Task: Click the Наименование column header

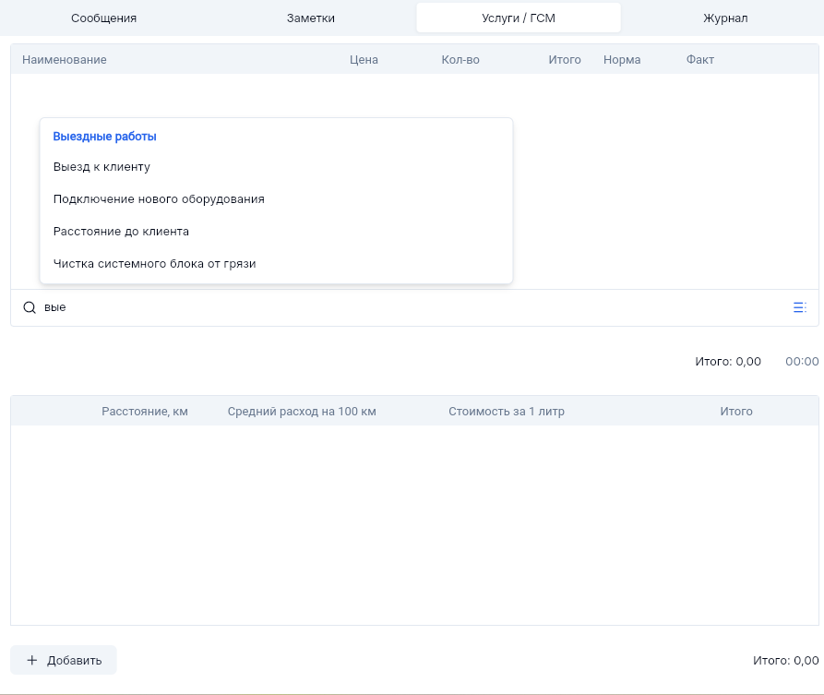Action: 65,60
